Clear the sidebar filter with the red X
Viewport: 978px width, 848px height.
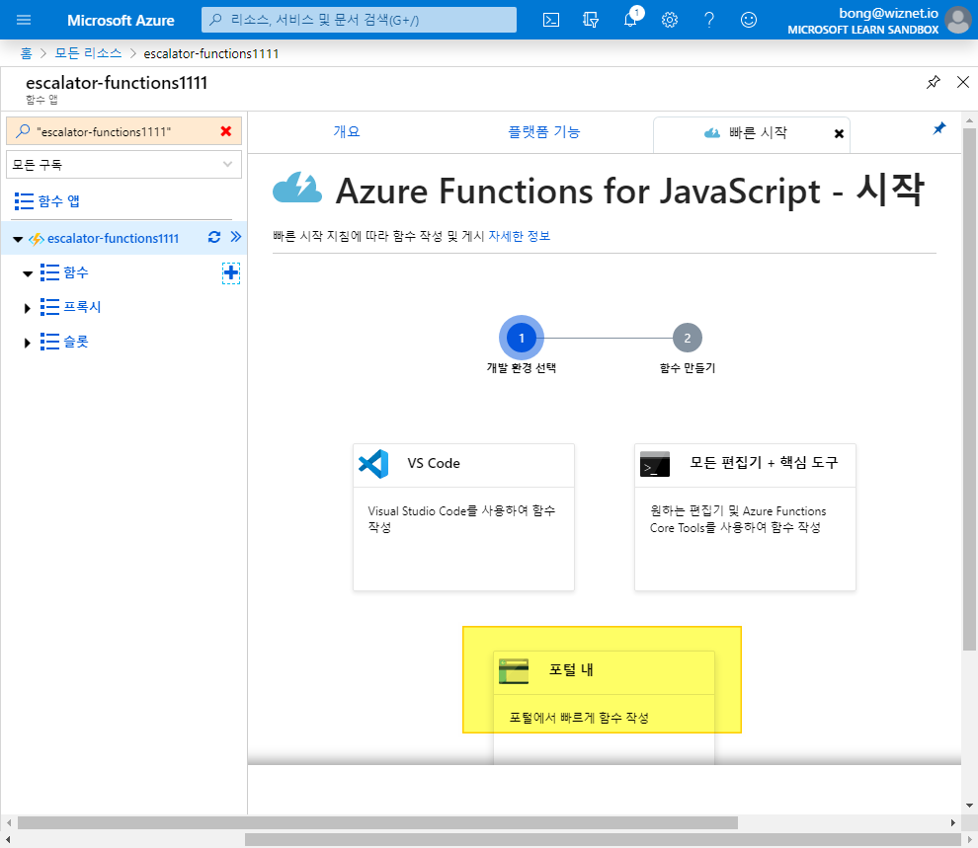coord(226,131)
